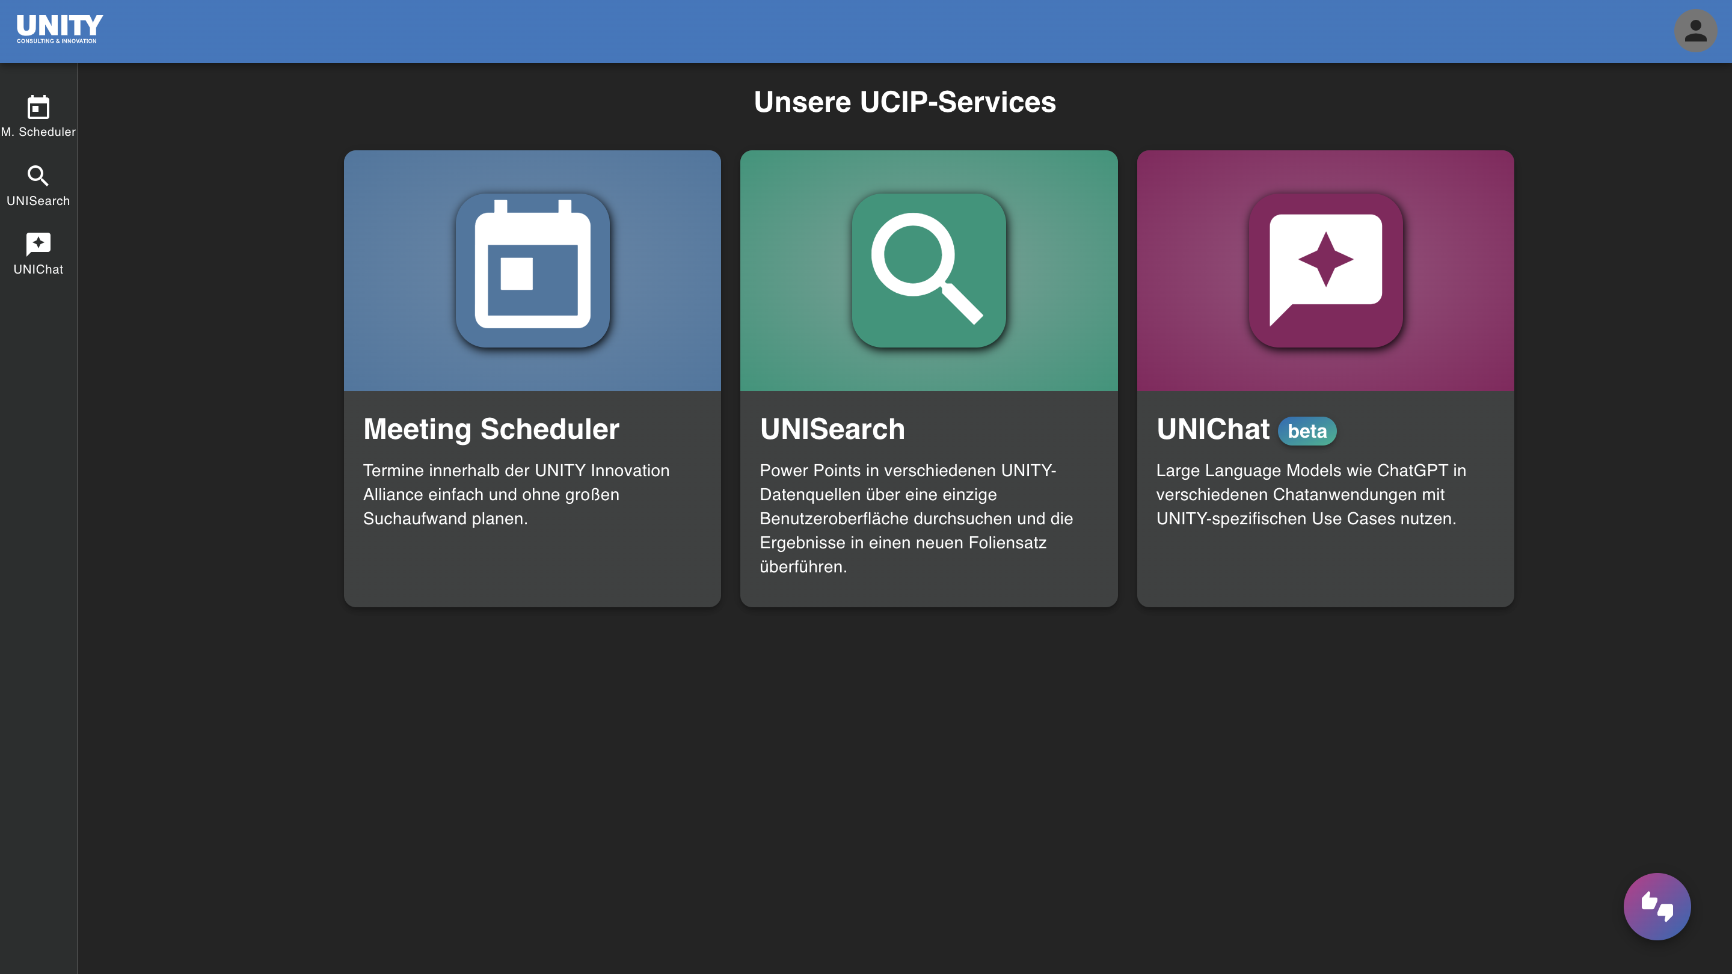1732x974 pixels.
Task: Open the user profile avatar icon
Action: point(1695,31)
